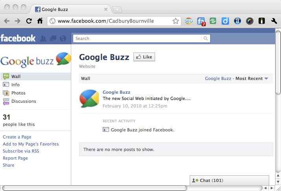This screenshot has width=281, height=191.
Task: Open the blue 'd' extension icon
Action: (x=225, y=21)
